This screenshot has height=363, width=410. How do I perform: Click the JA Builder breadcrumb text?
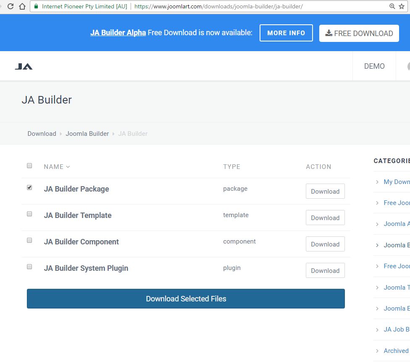pyautogui.click(x=133, y=134)
